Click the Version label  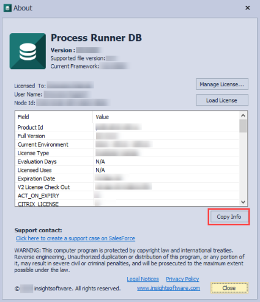tap(63, 50)
